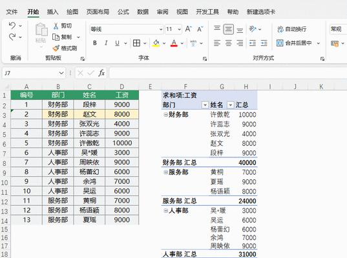Align text right

[240, 43]
